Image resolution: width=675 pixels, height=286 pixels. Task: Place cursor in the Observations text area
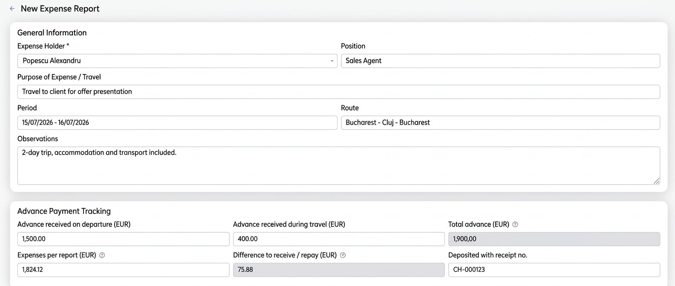click(x=339, y=166)
